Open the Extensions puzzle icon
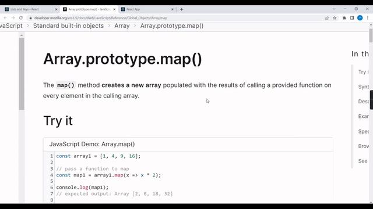The width and height of the screenshot is (373, 209). tap(344, 18)
